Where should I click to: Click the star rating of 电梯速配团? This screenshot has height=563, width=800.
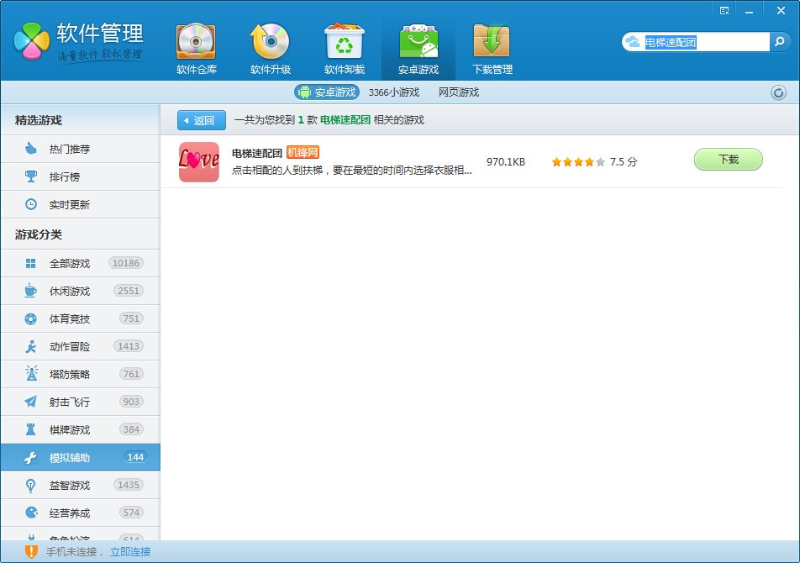click(577, 161)
